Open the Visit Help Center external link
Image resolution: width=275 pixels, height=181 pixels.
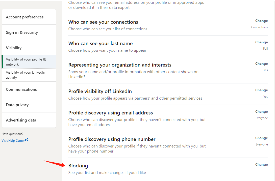click(x=13, y=140)
